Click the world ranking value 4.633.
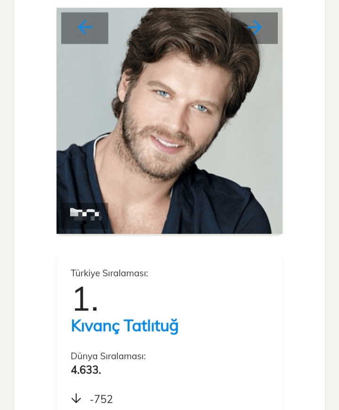 [86, 370]
